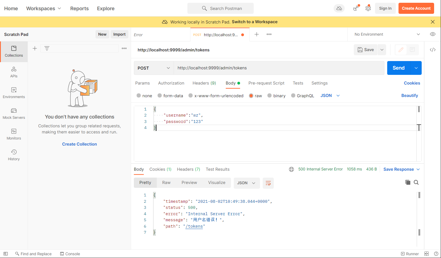Switch to the request Tests tab
The width and height of the screenshot is (441, 258).
click(298, 83)
